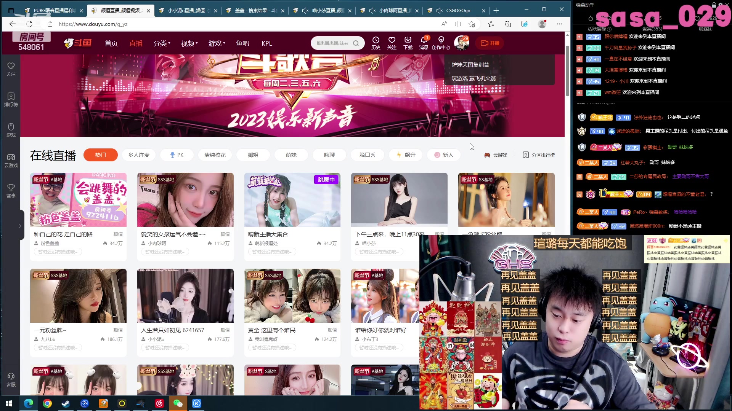Select the 新人 filter tab
732x411 pixels.
[x=444, y=155]
